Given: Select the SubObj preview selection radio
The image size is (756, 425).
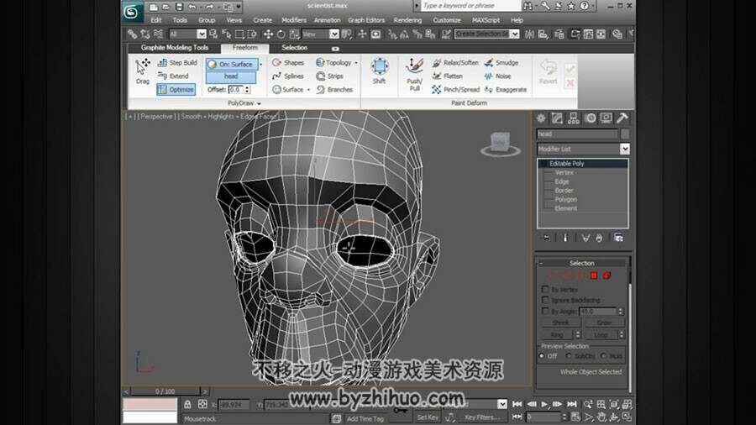Looking at the screenshot, I should pos(569,355).
